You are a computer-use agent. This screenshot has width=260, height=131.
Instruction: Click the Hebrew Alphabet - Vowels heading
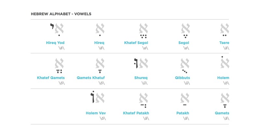pos(61,14)
